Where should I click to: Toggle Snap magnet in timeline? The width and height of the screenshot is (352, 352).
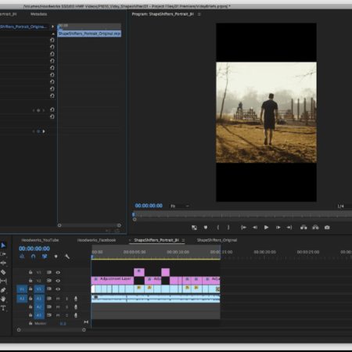click(33, 257)
